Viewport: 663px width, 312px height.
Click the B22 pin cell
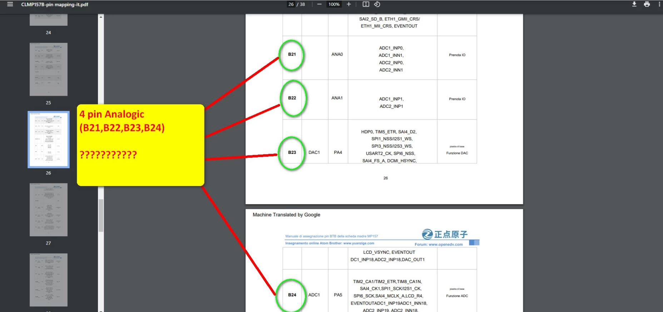(292, 98)
